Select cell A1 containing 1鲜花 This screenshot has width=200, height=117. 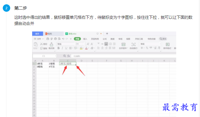(x=42, y=64)
